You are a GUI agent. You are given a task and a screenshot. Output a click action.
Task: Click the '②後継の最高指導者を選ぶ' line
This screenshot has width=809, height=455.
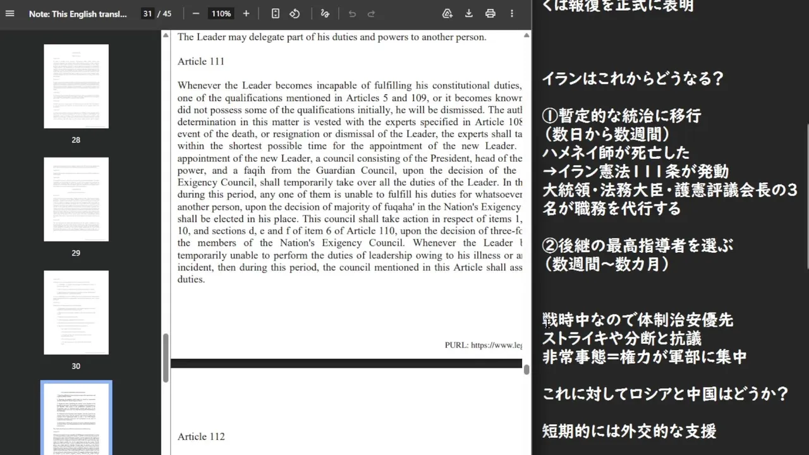(x=638, y=245)
